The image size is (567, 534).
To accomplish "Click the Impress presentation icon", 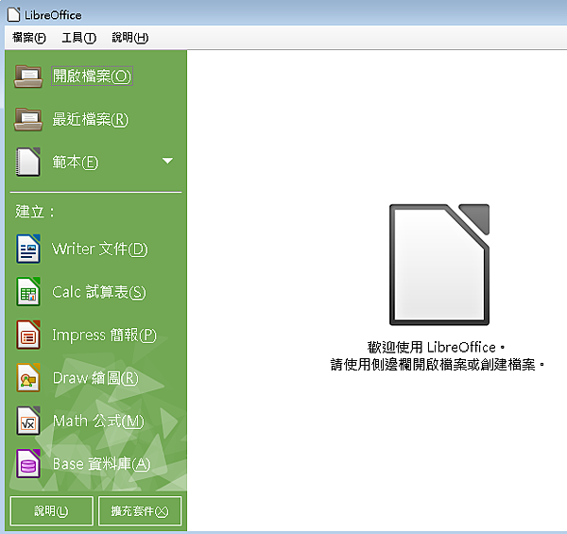I will pyautogui.click(x=28, y=335).
